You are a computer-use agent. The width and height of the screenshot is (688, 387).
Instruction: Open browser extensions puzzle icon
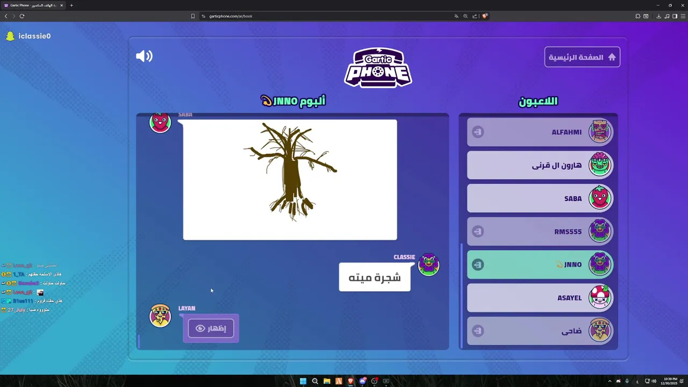coord(638,16)
